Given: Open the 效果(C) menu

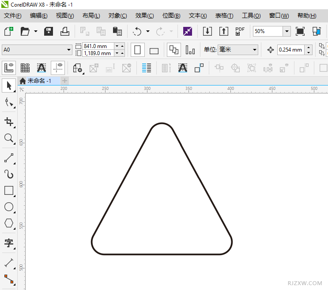Looking at the screenshot, I should pos(144,16).
